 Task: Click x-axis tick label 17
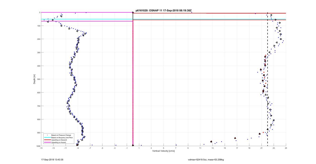coord(237,148)
